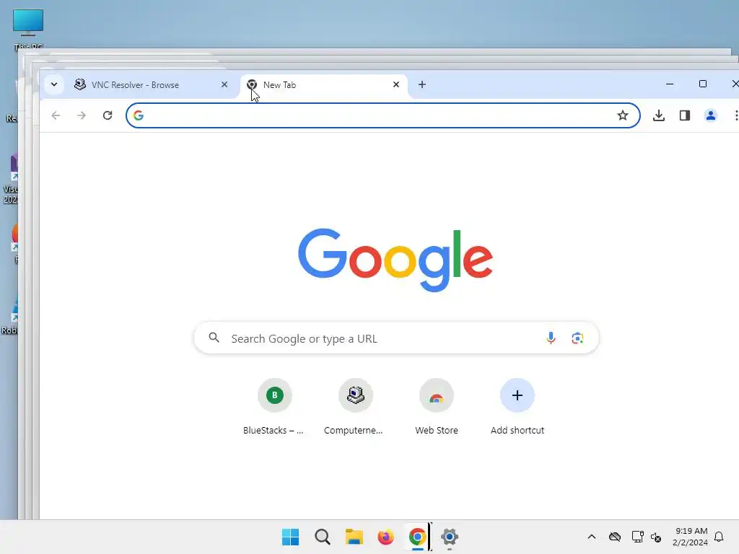
Task: Open the BlueStacks shortcut
Action: (x=274, y=408)
